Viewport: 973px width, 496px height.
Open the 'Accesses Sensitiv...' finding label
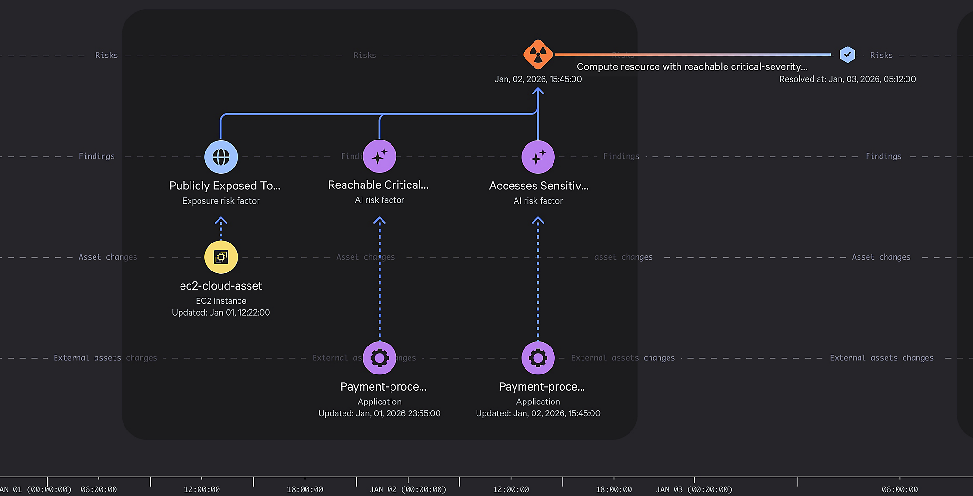pyautogui.click(x=539, y=186)
